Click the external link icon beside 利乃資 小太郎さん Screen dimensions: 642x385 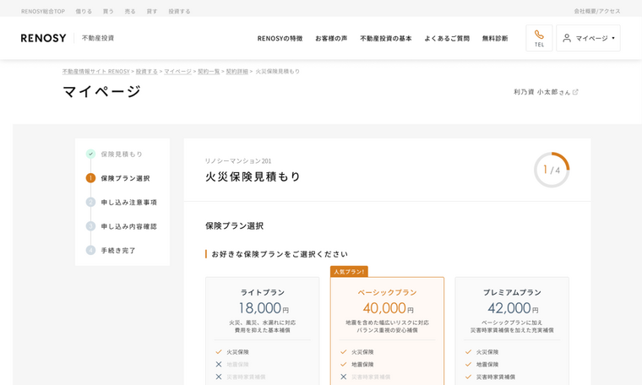(575, 92)
